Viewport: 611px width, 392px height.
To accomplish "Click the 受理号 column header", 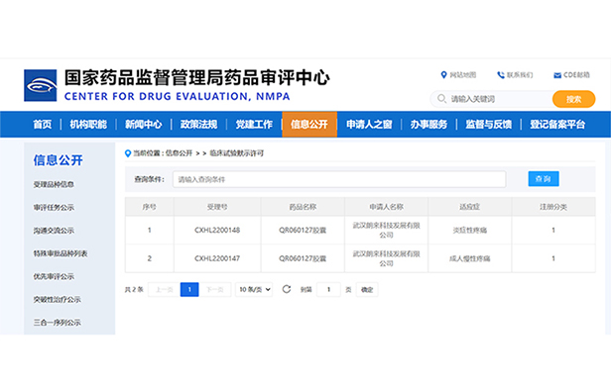I will (x=217, y=207).
